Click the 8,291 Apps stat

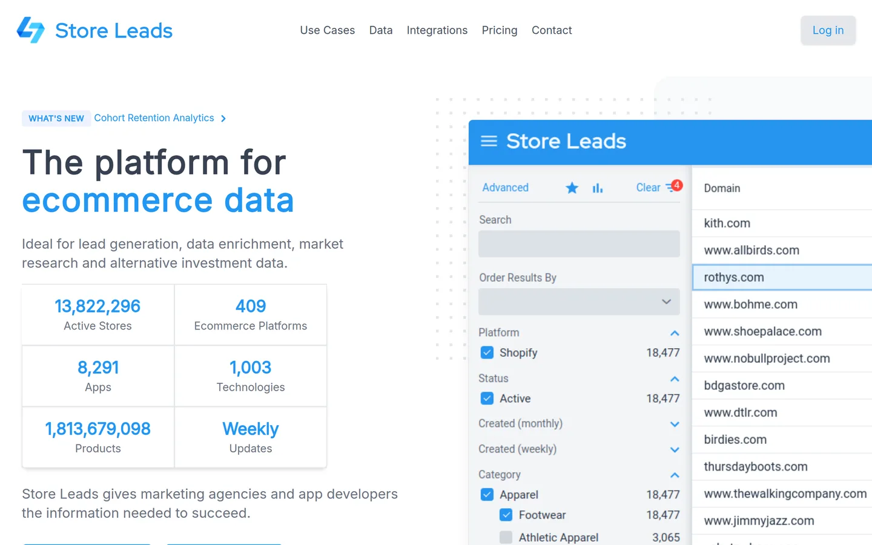coord(98,376)
